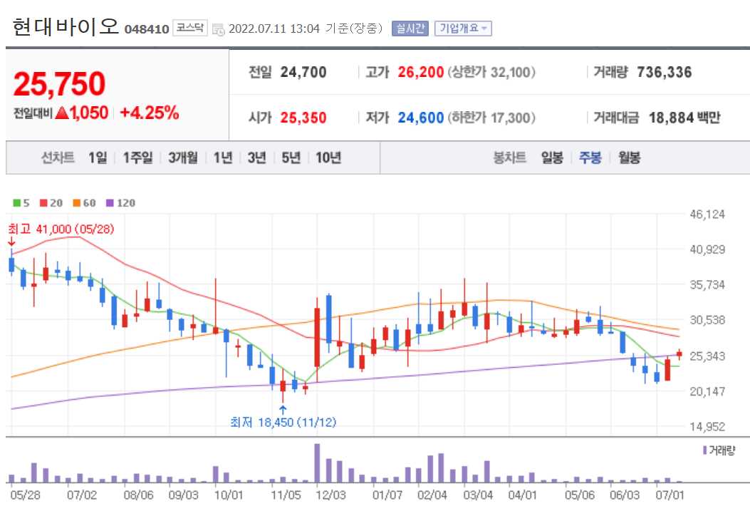Click the 2022.07.11 13:04 timestamp
Image resolution: width=750 pixels, height=511 pixels.
pos(274,29)
